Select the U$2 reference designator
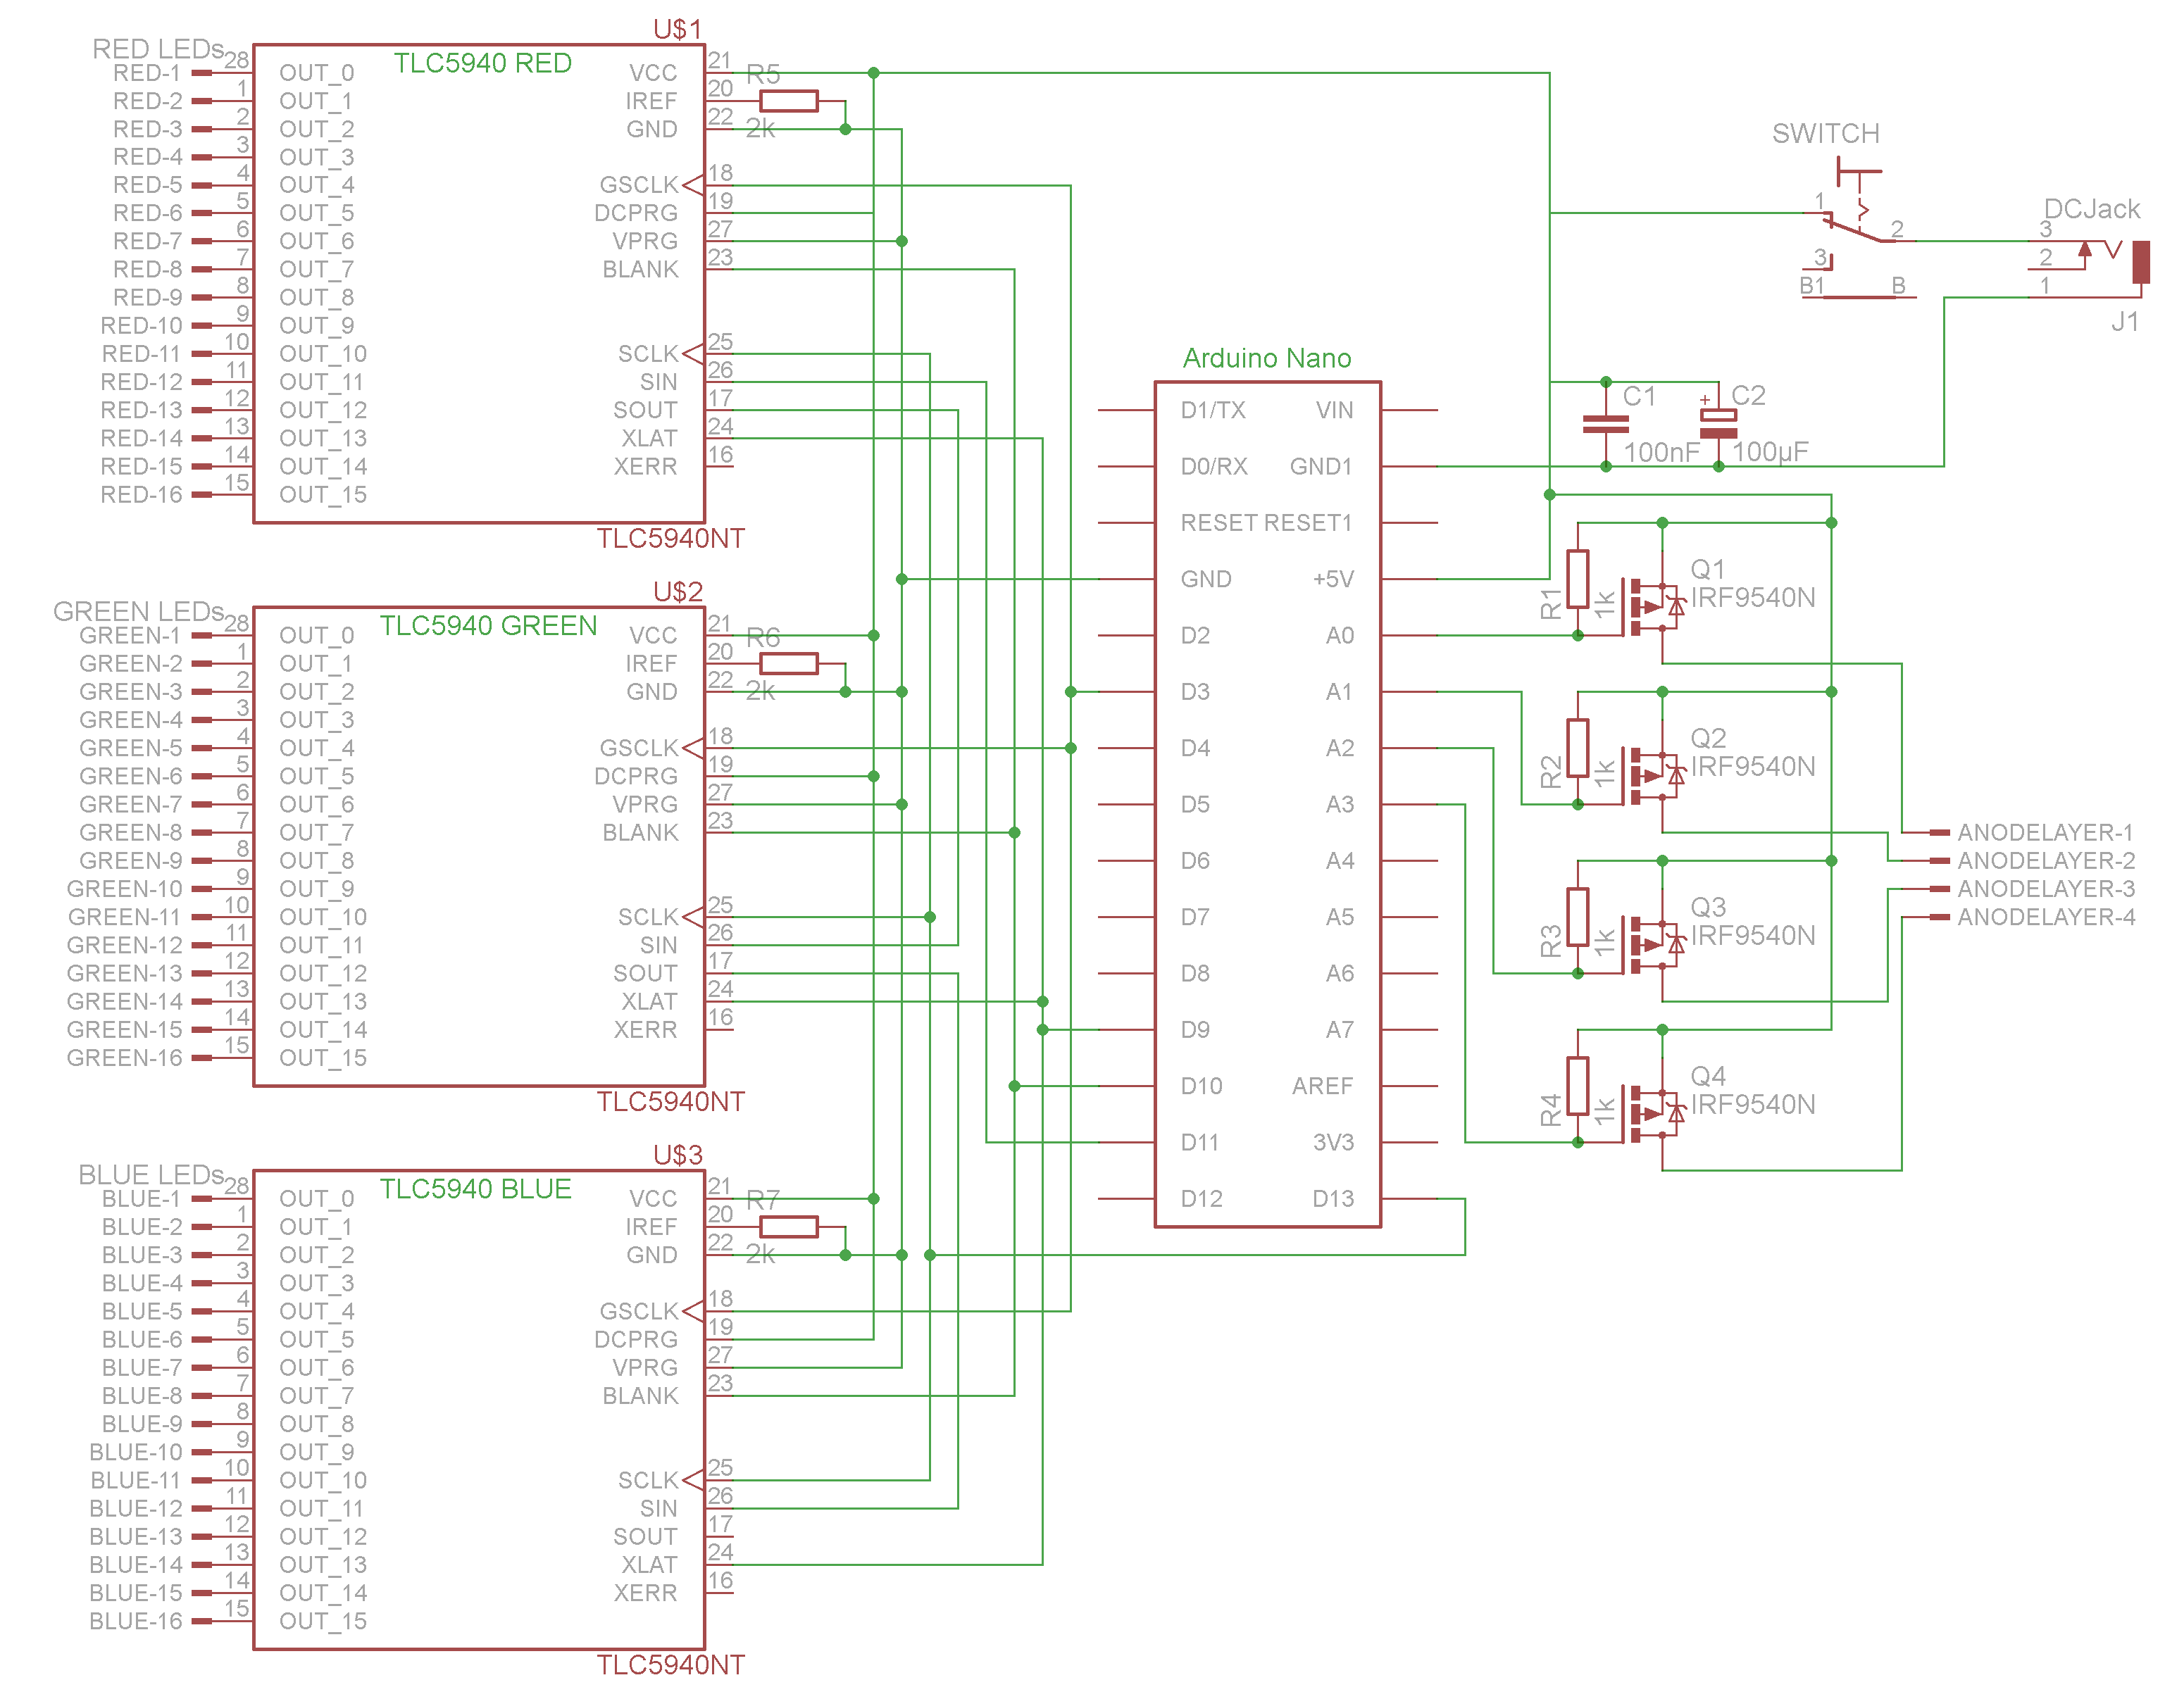The height and width of the screenshot is (1699, 2184). [x=678, y=592]
